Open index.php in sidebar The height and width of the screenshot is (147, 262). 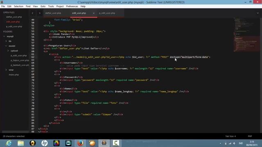click(x=14, y=75)
